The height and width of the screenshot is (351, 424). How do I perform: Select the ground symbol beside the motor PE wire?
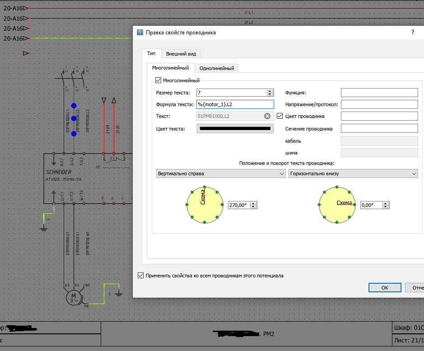point(119,294)
